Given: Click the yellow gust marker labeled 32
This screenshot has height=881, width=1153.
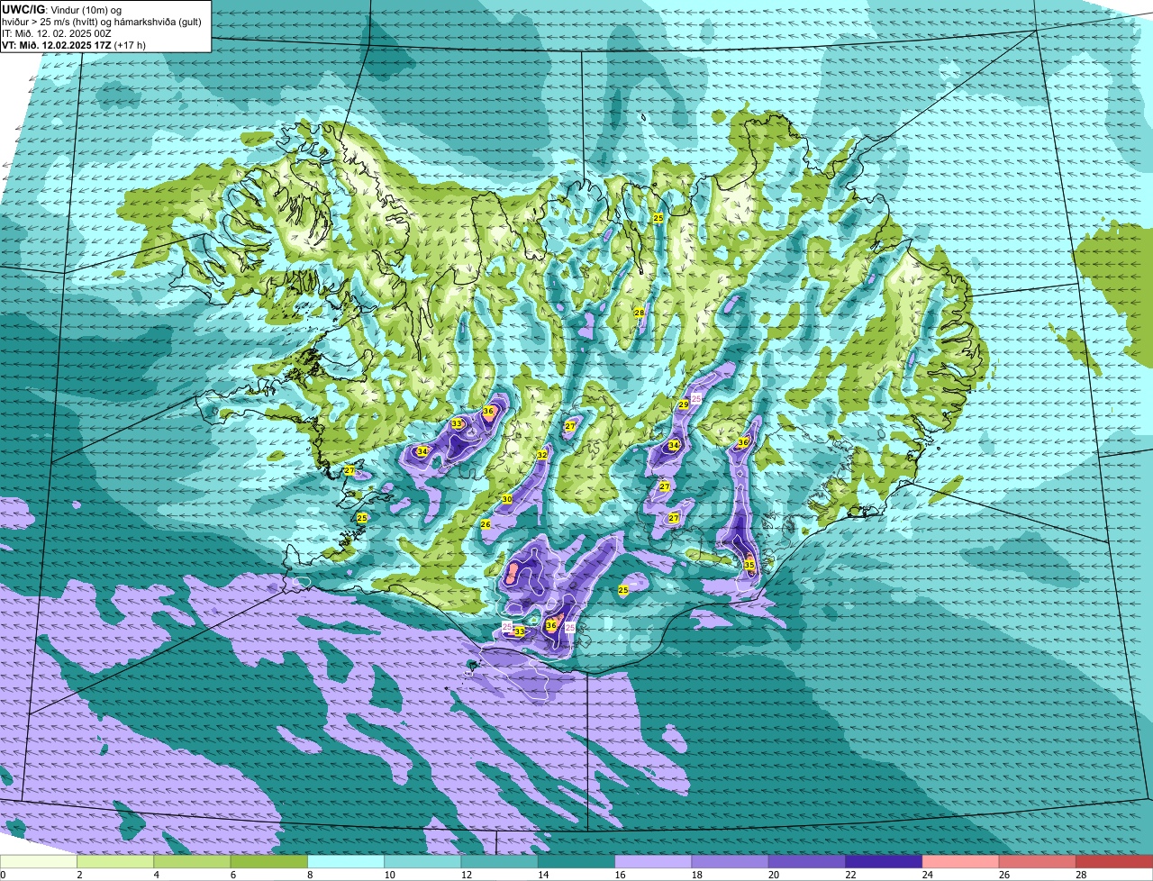Looking at the screenshot, I should (x=541, y=456).
